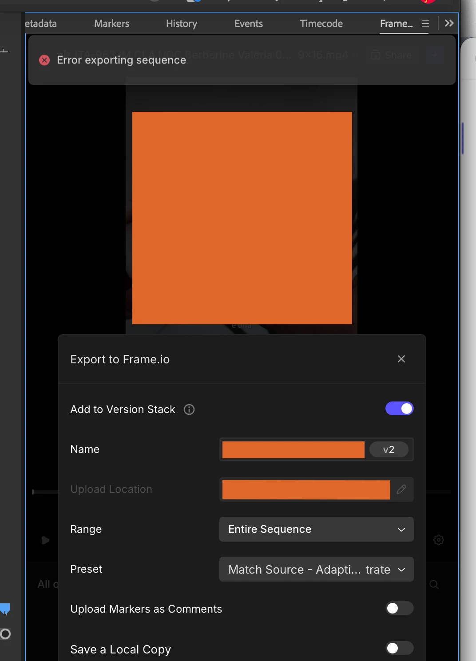The image size is (476, 661).
Task: Enable Save a Local Copy toggle
Action: 400,648
